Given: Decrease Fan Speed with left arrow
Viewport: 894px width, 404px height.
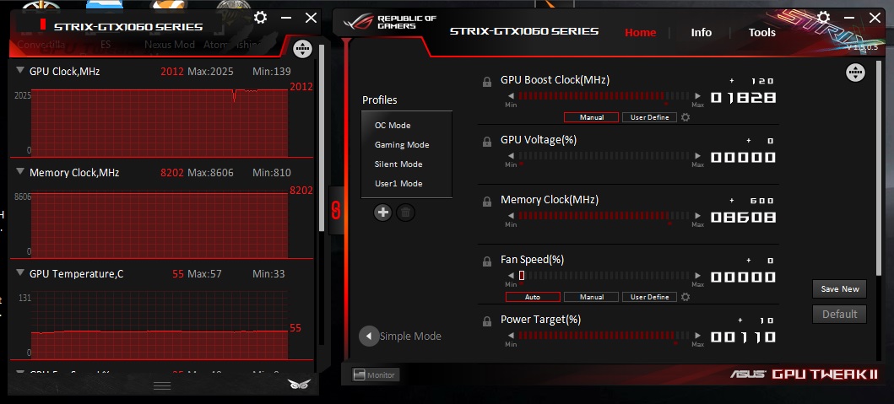Looking at the screenshot, I should coord(511,275).
